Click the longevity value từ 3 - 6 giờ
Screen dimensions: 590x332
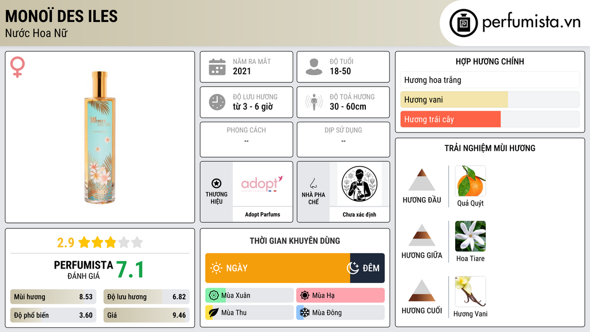pos(253,107)
